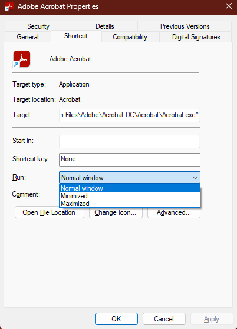Click into the Target path field
This screenshot has height=329, width=237.
click(x=130, y=115)
